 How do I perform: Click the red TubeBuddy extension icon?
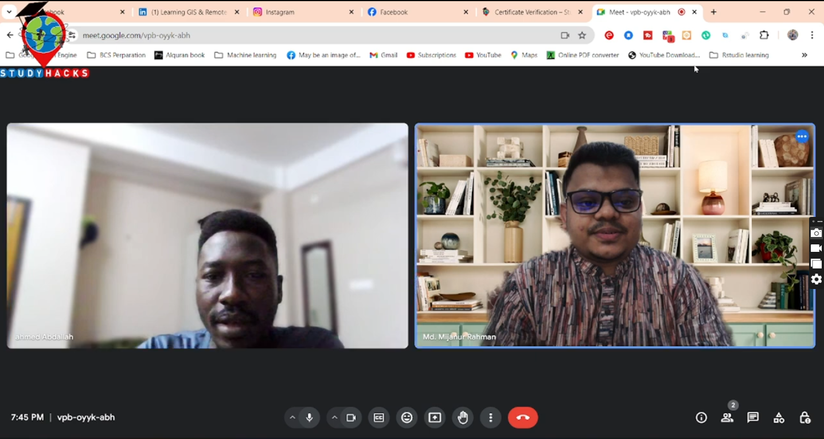coord(648,35)
